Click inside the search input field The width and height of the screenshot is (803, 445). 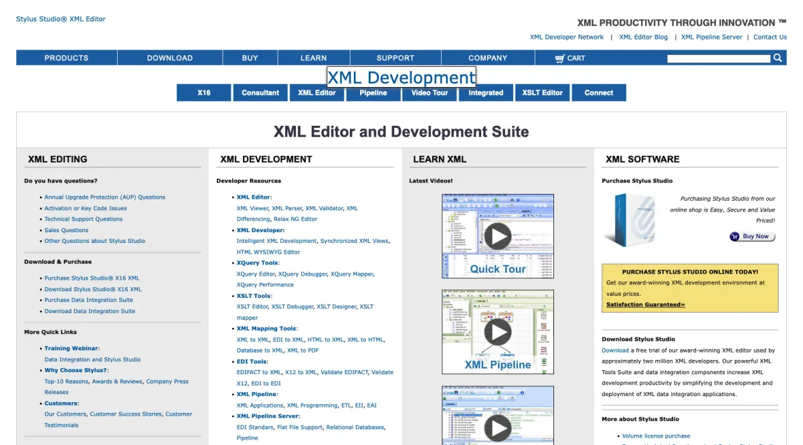coord(718,59)
